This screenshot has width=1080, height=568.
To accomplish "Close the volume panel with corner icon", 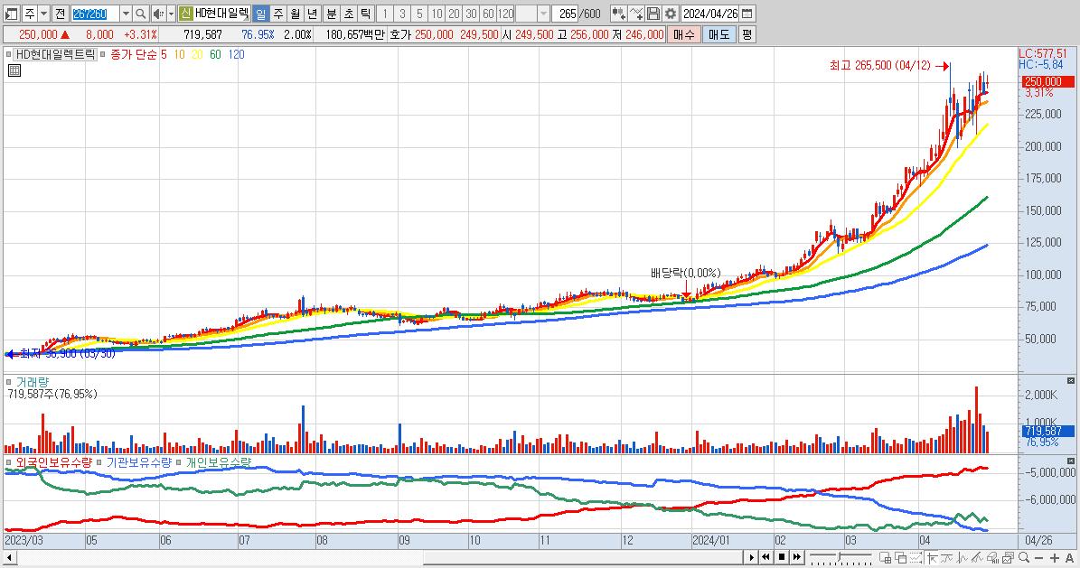I will point(1071,381).
